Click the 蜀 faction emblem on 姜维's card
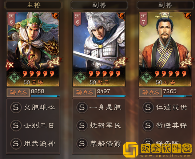This screenshot has width=195, height=159. [15, 78]
